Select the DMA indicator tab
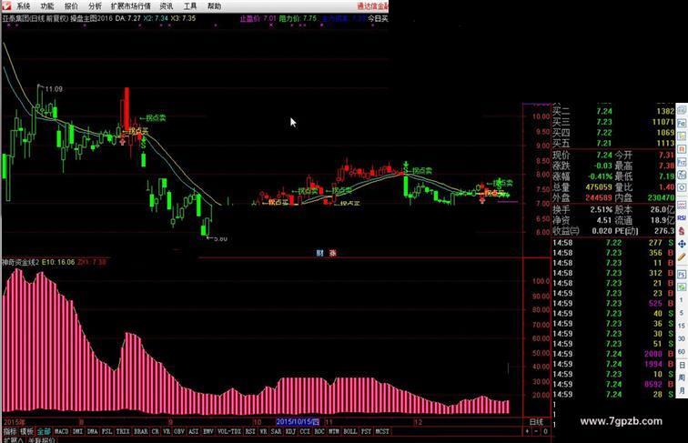Screen dimensions: 688x443 coord(92,431)
